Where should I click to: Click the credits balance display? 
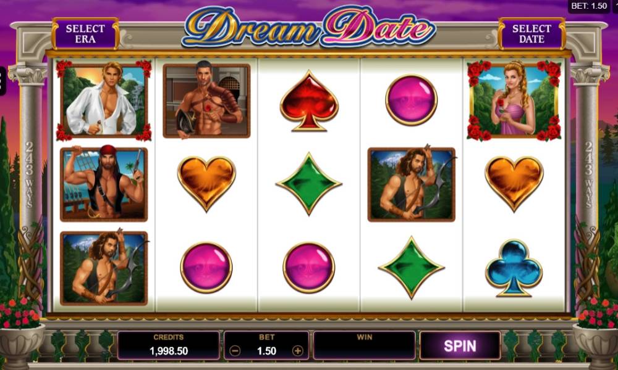point(168,345)
